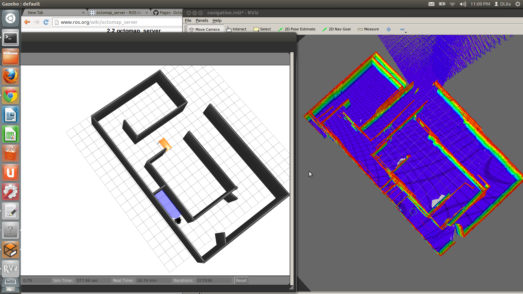Open the Files manager dock icon
This screenshot has height=294, width=523.
10,57
